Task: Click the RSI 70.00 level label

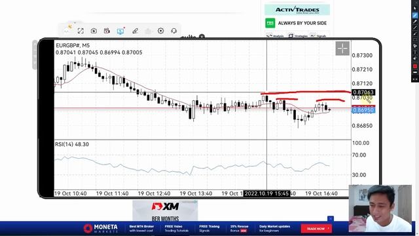Action: 359,155
